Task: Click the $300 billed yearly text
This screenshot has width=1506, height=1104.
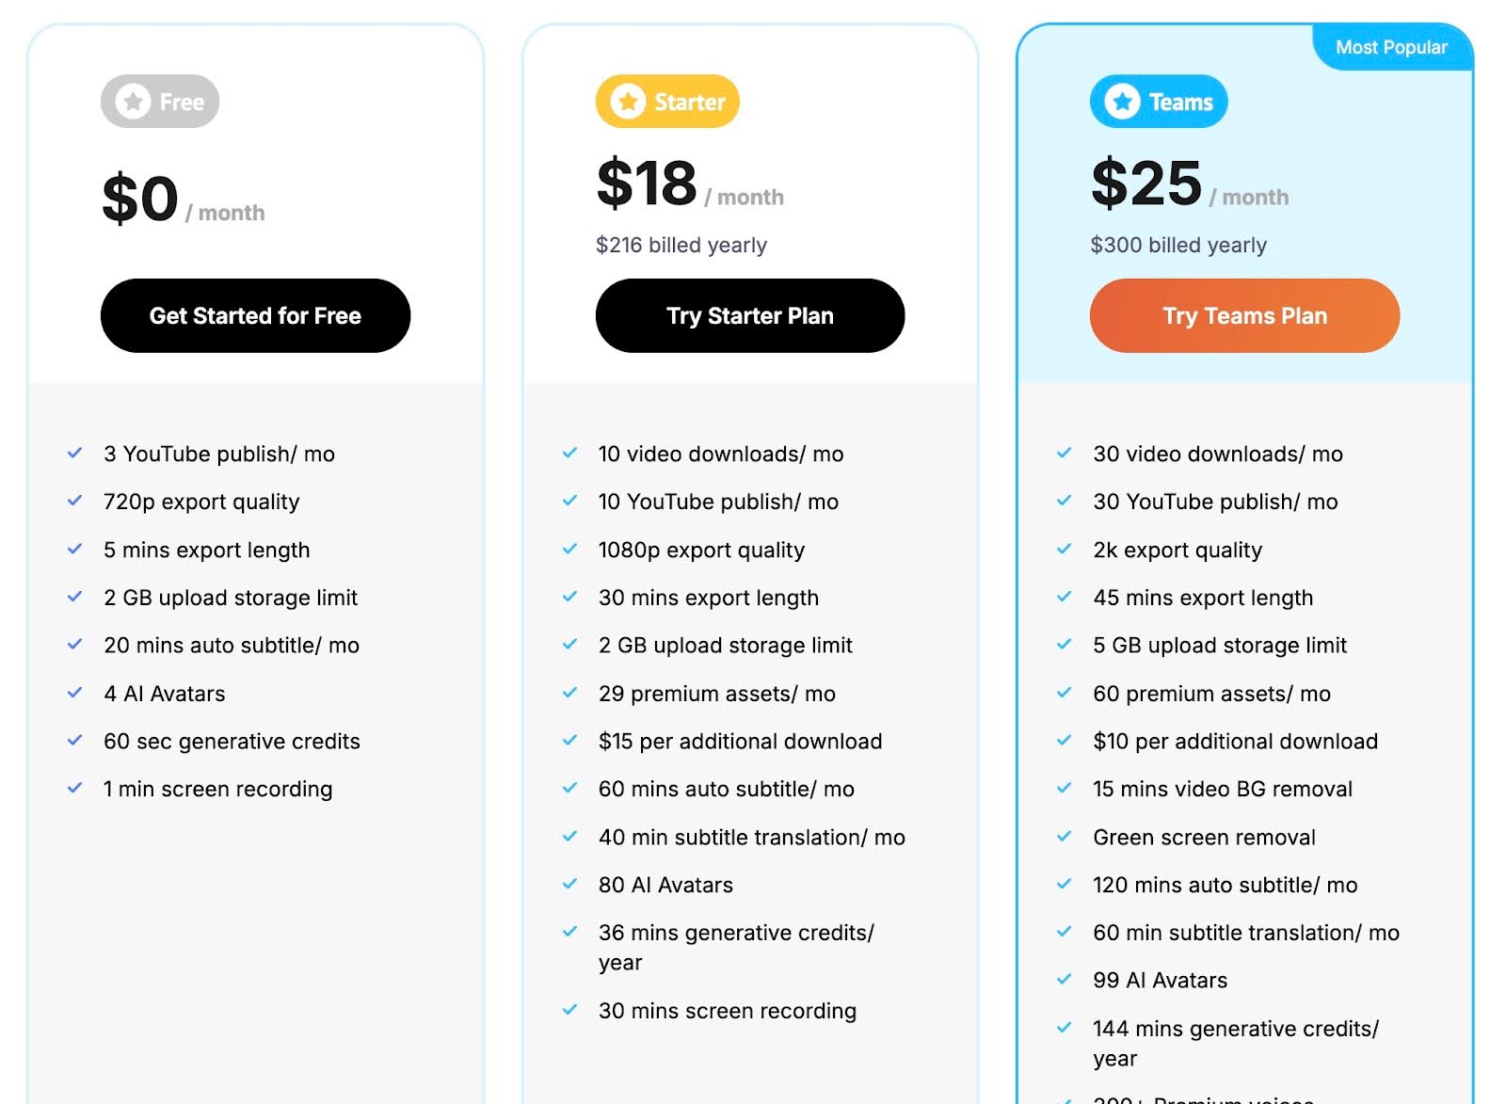Action: point(1178,246)
